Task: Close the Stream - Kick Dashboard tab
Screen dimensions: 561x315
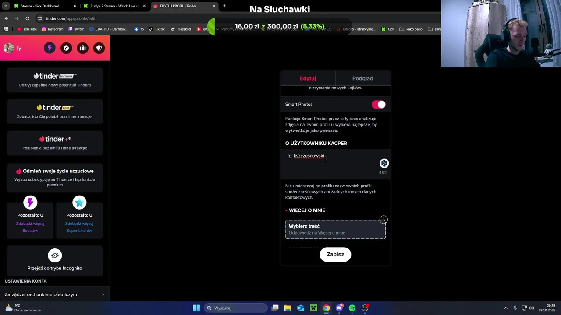Action: pyautogui.click(x=75, y=6)
